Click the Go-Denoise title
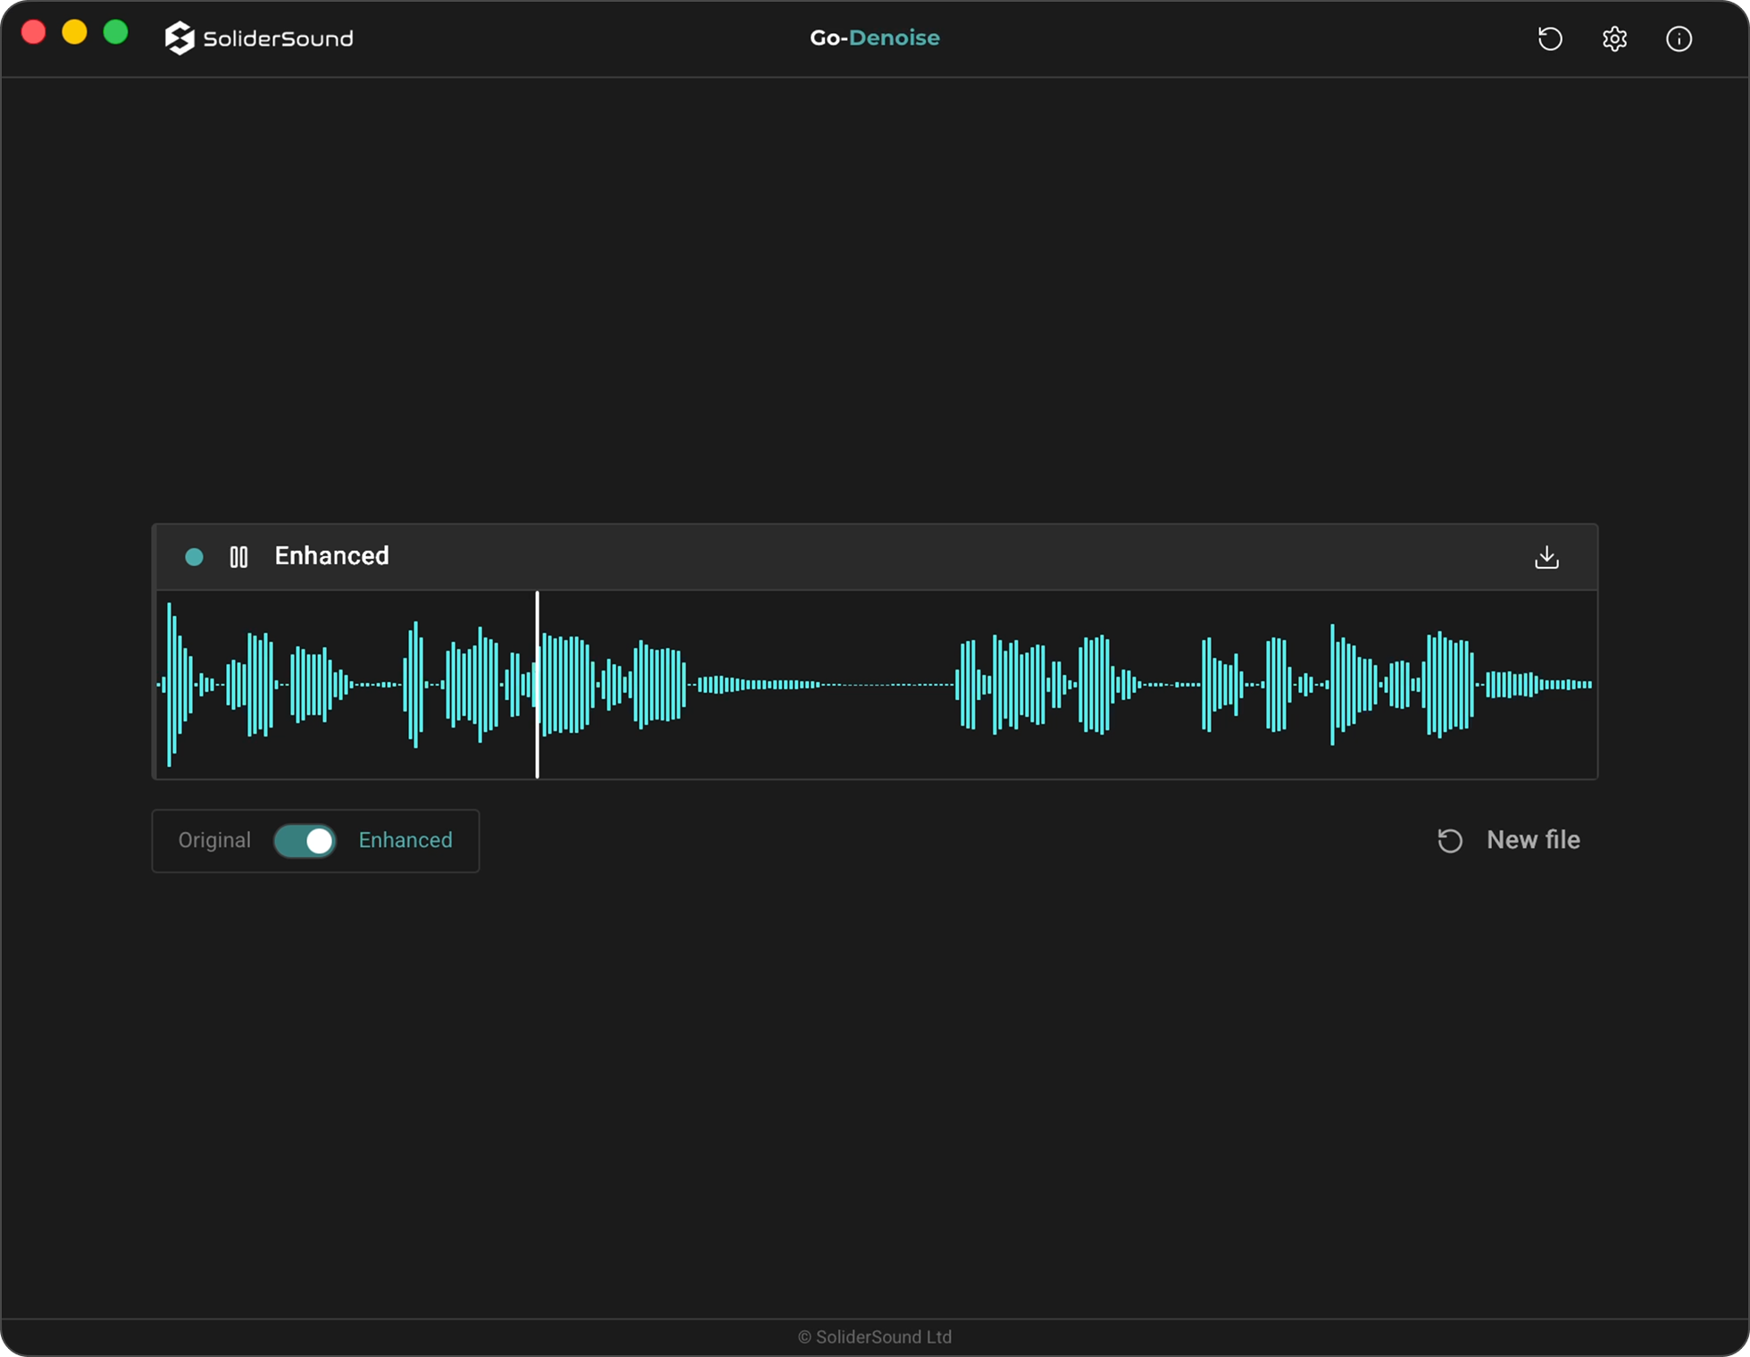Viewport: 1750px width, 1357px height. coord(874,37)
